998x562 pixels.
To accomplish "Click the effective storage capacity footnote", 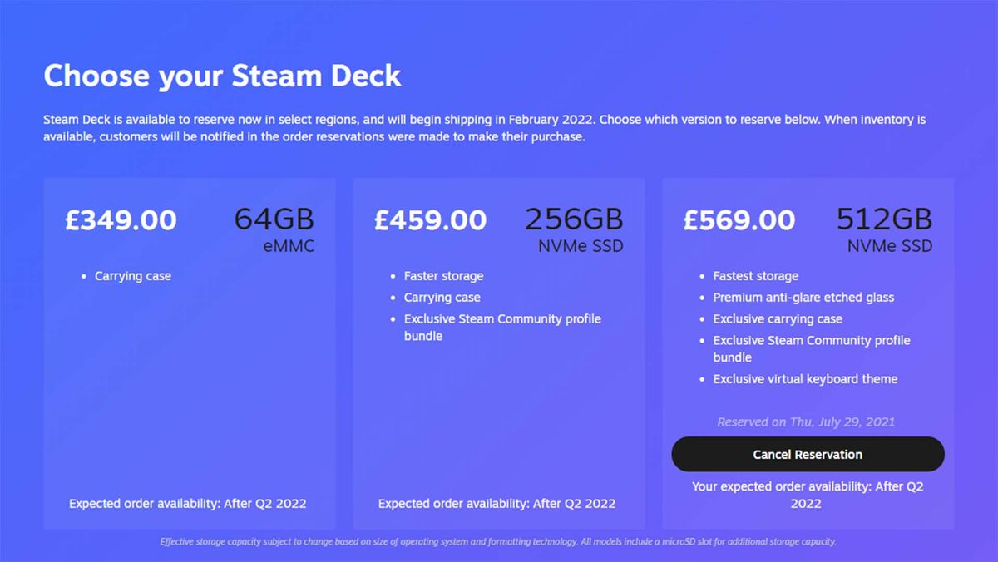I will point(498,542).
